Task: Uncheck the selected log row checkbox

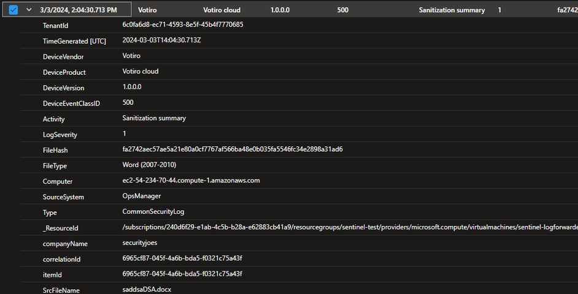Action: (x=13, y=10)
